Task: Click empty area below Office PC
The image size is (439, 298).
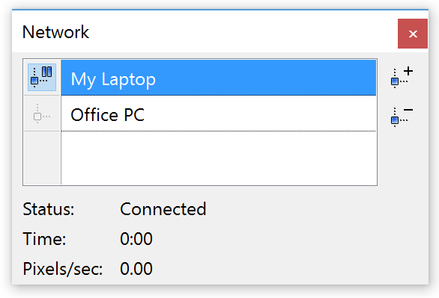Action: click(x=219, y=158)
